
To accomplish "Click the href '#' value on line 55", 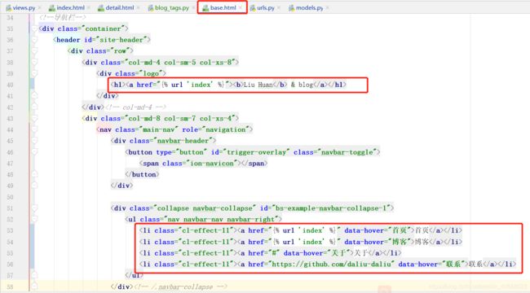I will pyautogui.click(x=274, y=253).
